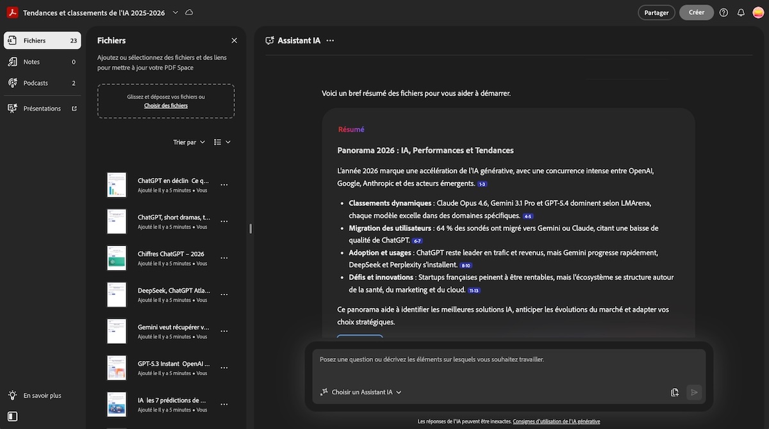
Task: Open the help question mark icon
Action: click(x=724, y=13)
